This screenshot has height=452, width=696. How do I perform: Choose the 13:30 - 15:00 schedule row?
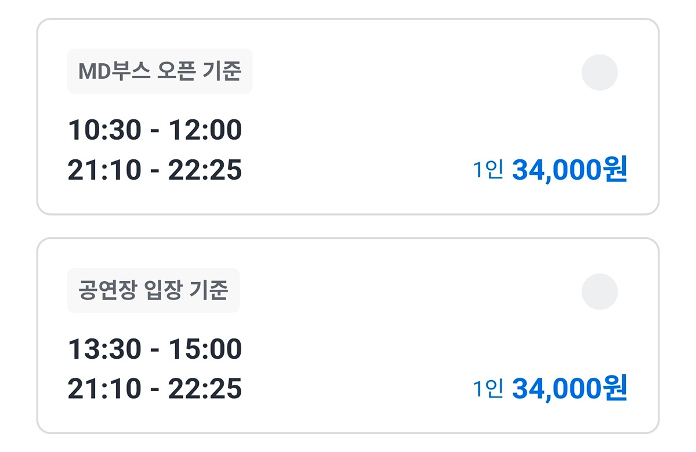click(154, 349)
